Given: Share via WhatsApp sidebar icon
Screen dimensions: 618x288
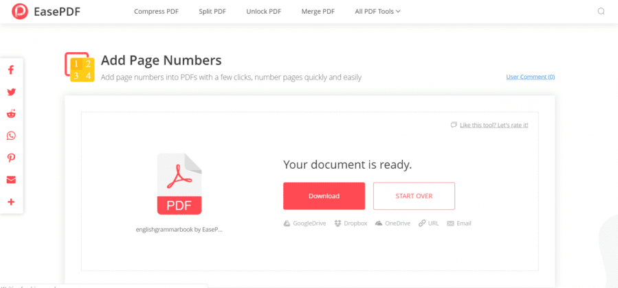Looking at the screenshot, I should point(11,136).
